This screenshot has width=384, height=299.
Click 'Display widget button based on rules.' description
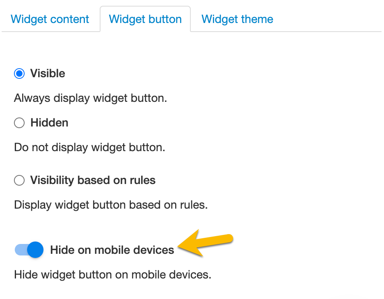(x=111, y=205)
